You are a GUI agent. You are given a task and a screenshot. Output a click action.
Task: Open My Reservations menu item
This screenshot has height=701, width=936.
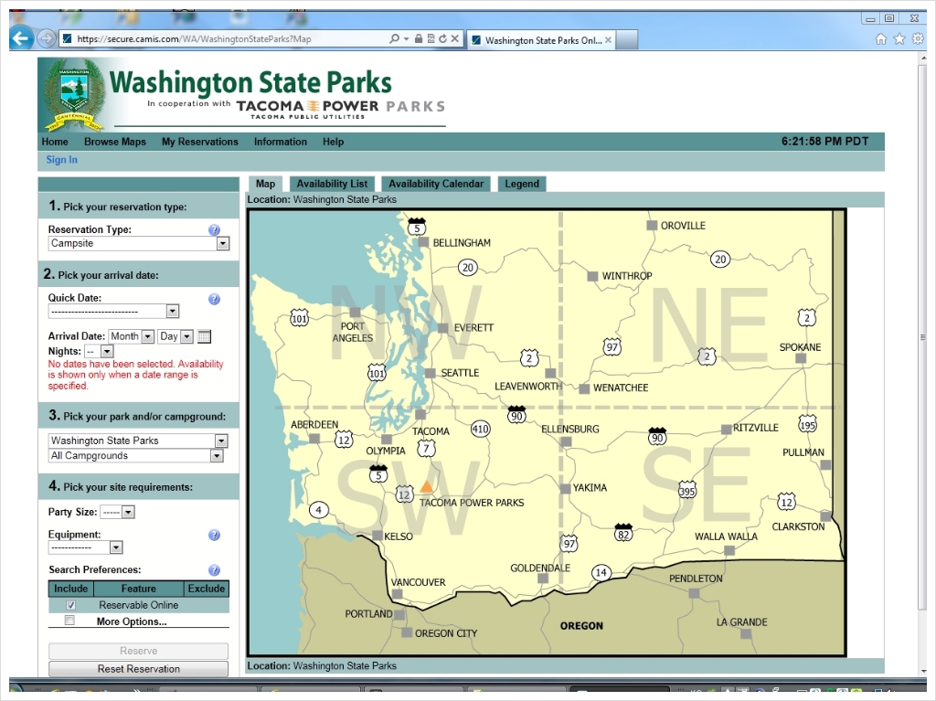coord(200,142)
